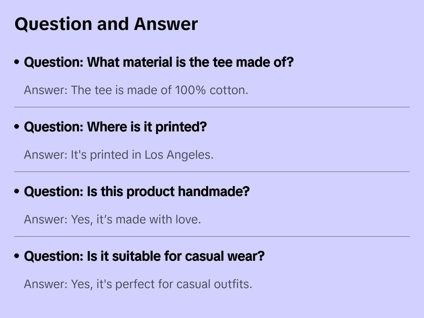Viewport: 424px width, 318px height.
Task: Click the bullet before the casual wear question
Action: click(17, 256)
